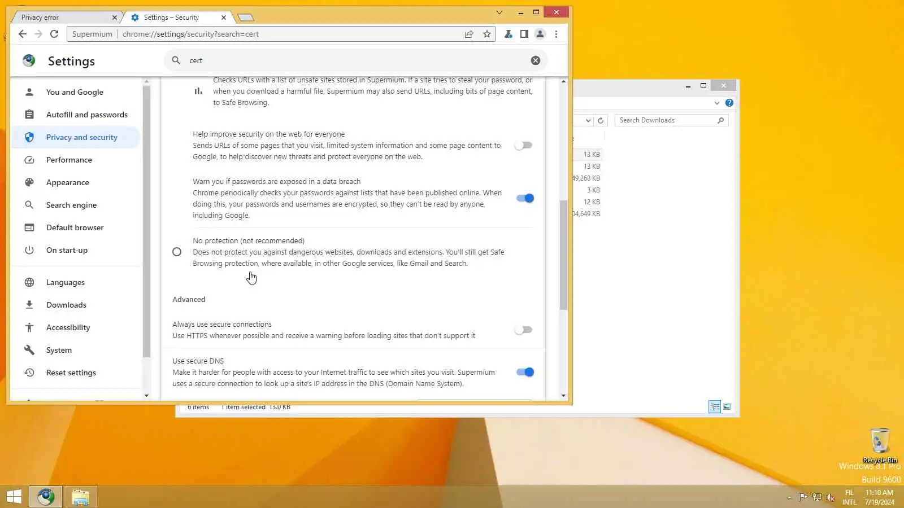Viewport: 904px width, 508px height.
Task: Switch Explorer to details view
Action: coord(715,406)
